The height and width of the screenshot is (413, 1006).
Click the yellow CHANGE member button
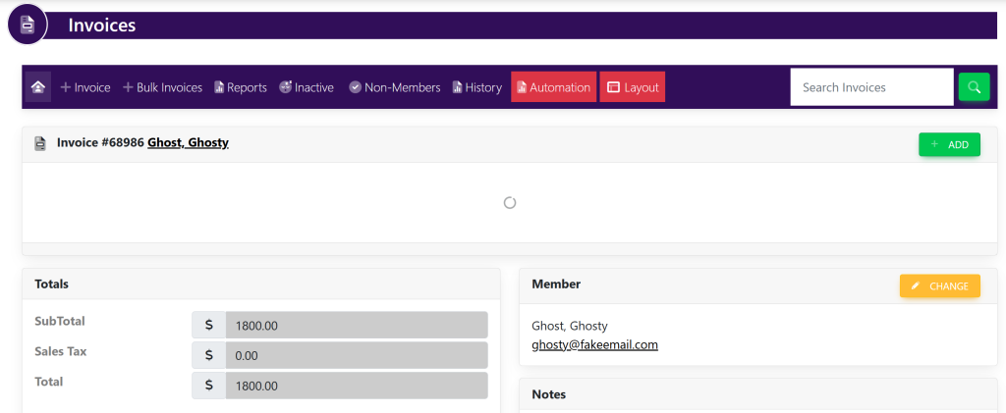click(x=939, y=285)
